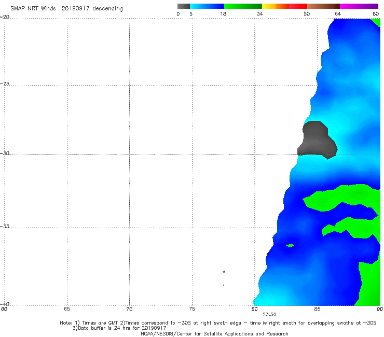
Task: Click the colorbar tick label "5"
Action: 191,14
